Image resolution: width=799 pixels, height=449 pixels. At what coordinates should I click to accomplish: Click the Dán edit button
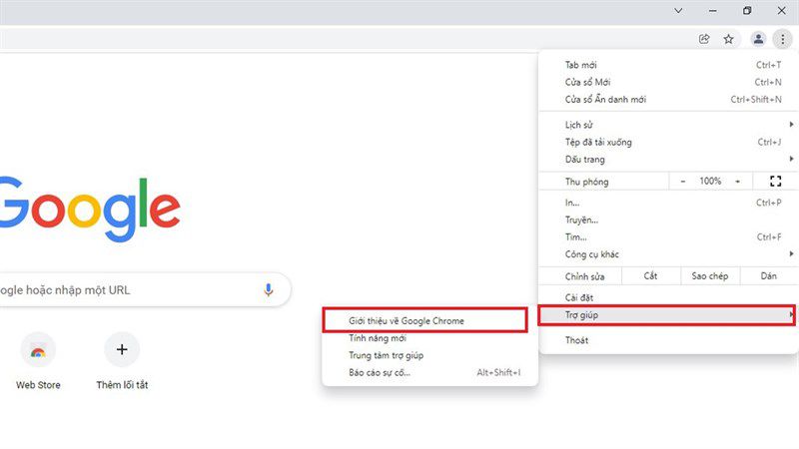click(x=768, y=276)
